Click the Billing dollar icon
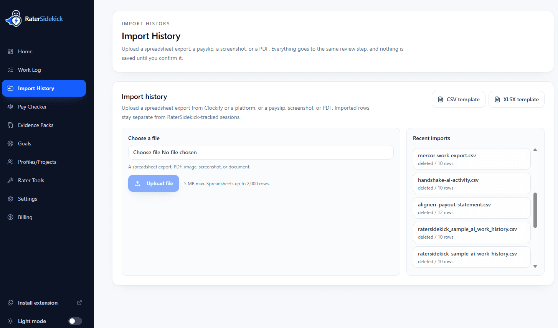558x328 pixels. point(10,217)
